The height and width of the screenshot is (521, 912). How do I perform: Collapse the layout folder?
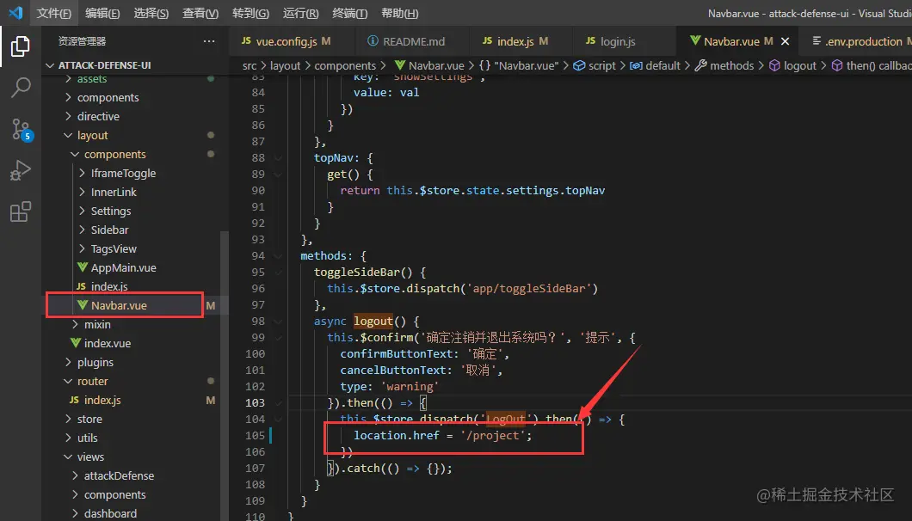(92, 136)
